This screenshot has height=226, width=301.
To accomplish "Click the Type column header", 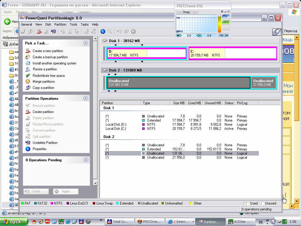I will coord(155,103).
